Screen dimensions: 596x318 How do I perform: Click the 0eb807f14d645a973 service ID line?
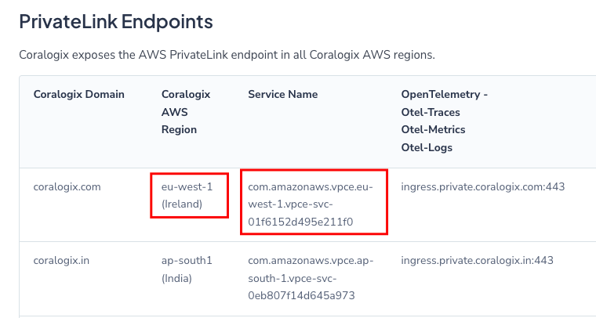click(x=301, y=295)
